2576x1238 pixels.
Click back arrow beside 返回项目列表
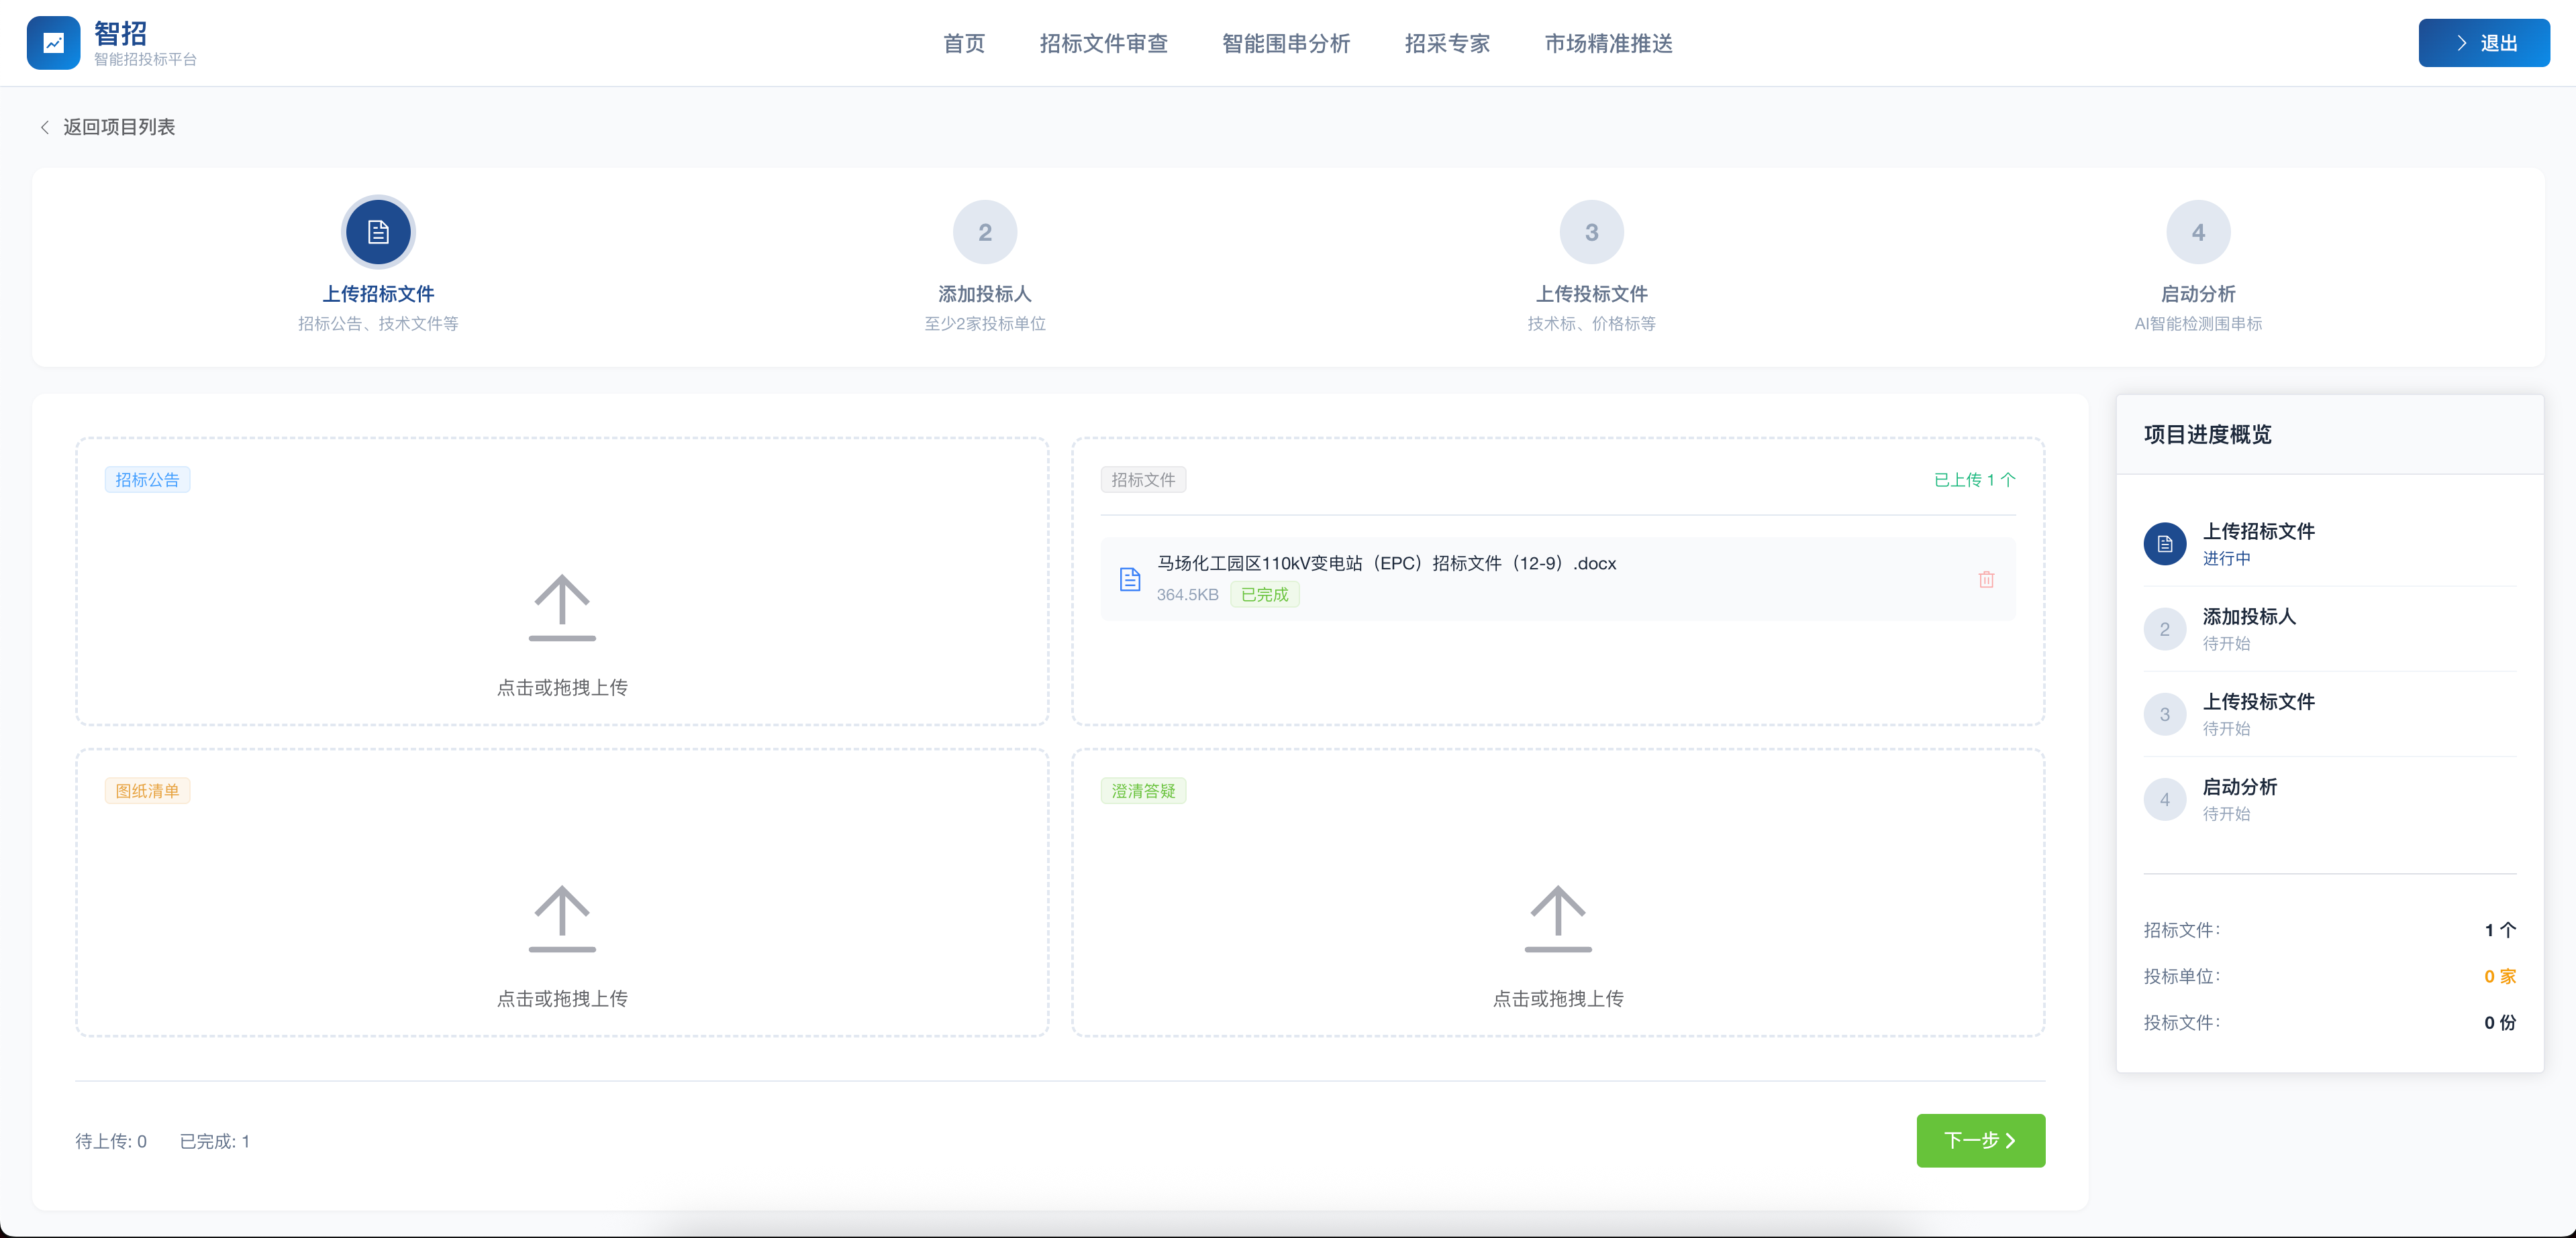coord(44,127)
